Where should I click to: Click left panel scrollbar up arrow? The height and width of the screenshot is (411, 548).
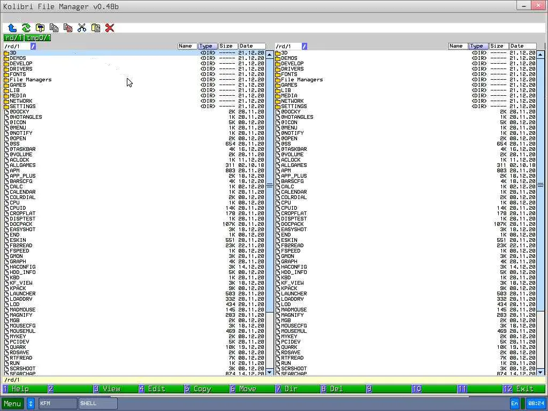(270, 55)
